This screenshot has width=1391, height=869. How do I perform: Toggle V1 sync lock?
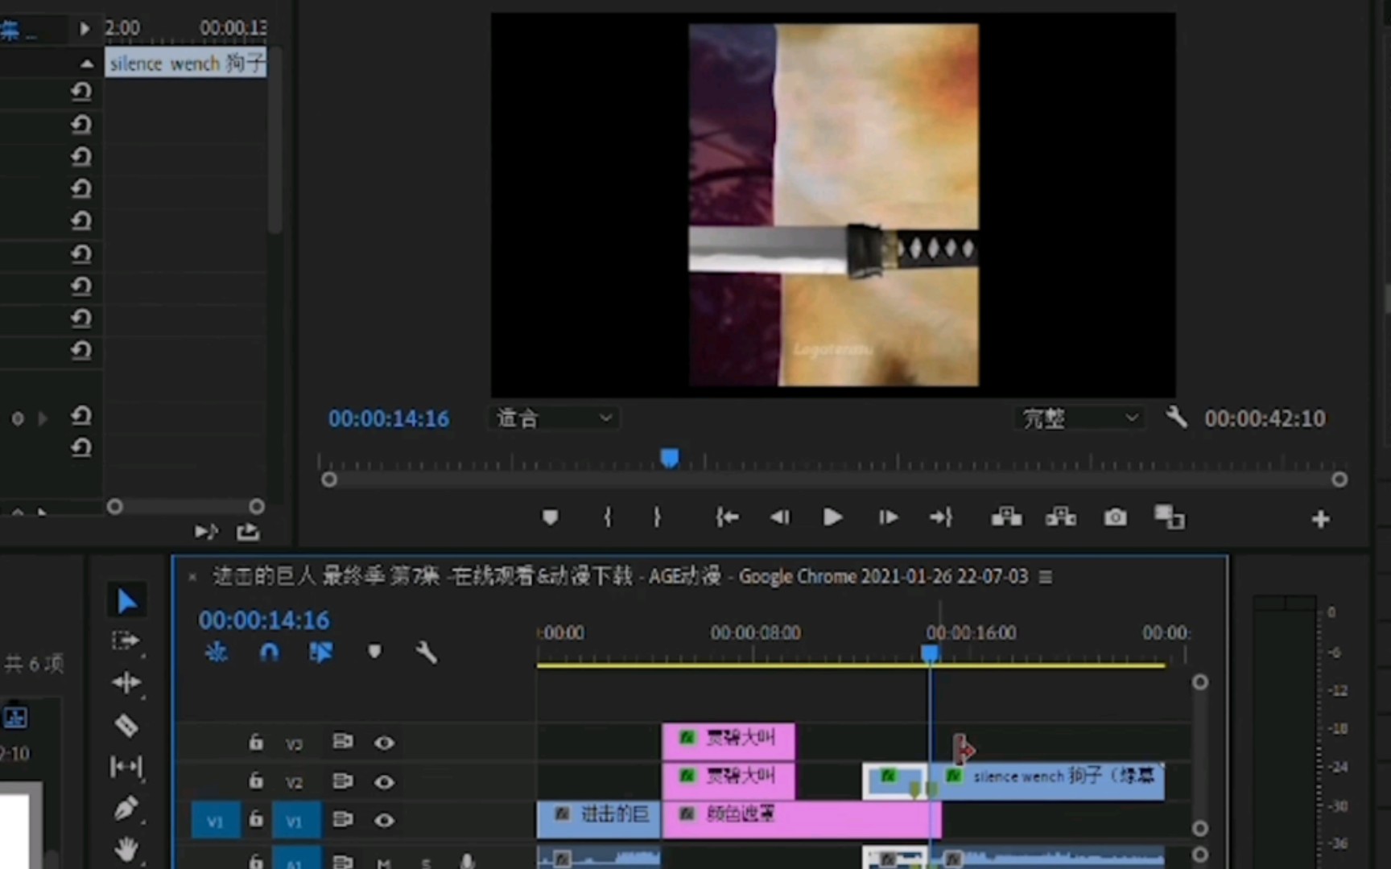[x=343, y=819]
